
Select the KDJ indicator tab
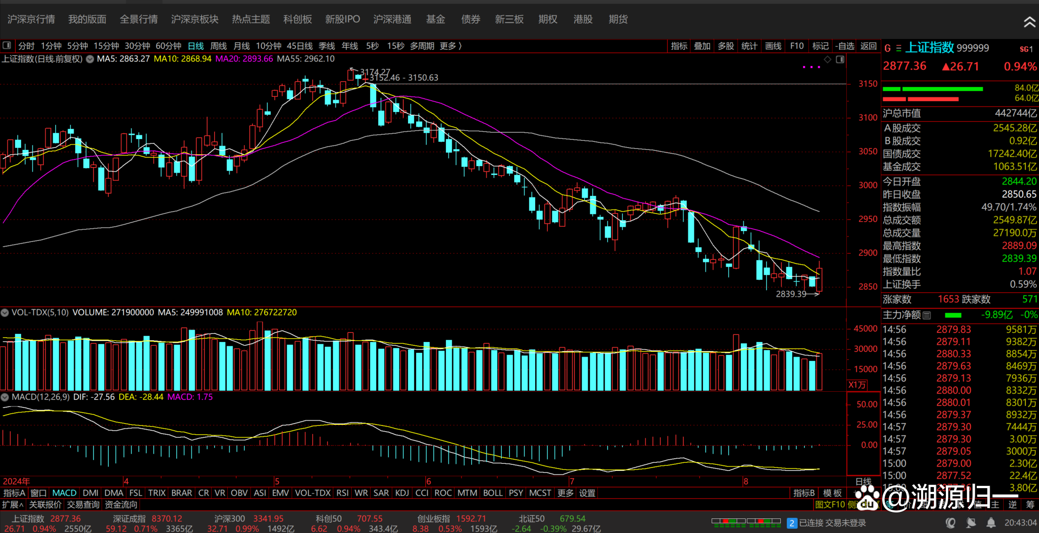[402, 493]
